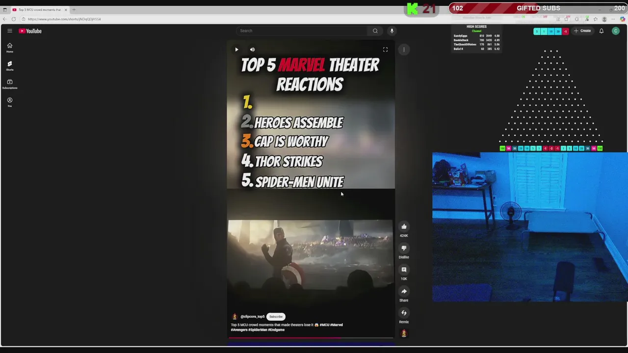This screenshot has height=353, width=628.
Task: Click the YouTube logo
Action: click(30, 31)
